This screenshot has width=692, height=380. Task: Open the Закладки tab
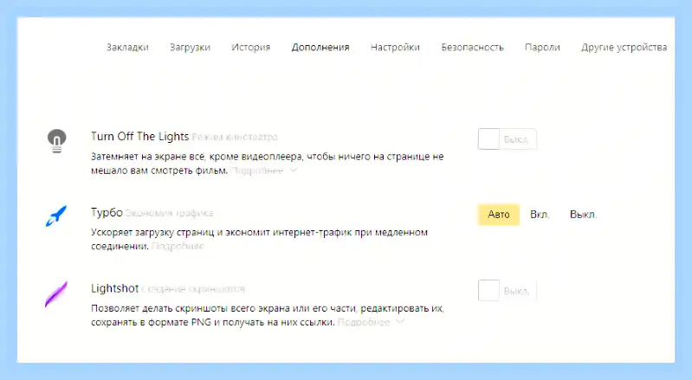(x=127, y=47)
